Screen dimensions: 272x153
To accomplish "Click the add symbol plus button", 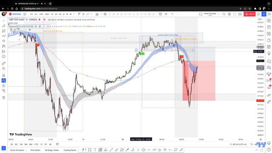I will 25,14.
